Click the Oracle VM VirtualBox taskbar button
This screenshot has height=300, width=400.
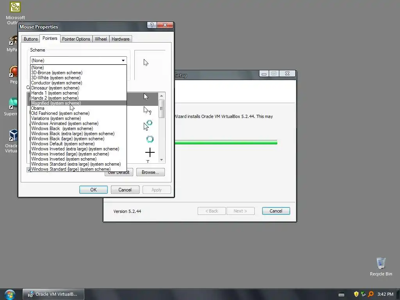click(53, 294)
